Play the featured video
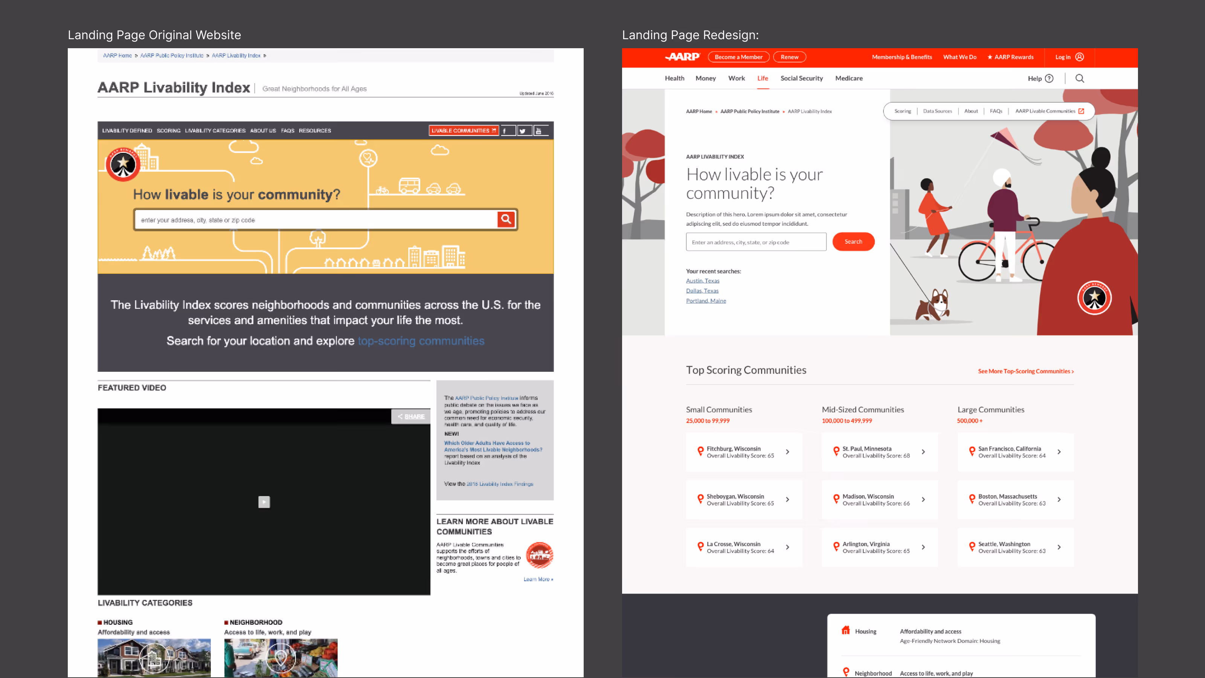 [264, 502]
